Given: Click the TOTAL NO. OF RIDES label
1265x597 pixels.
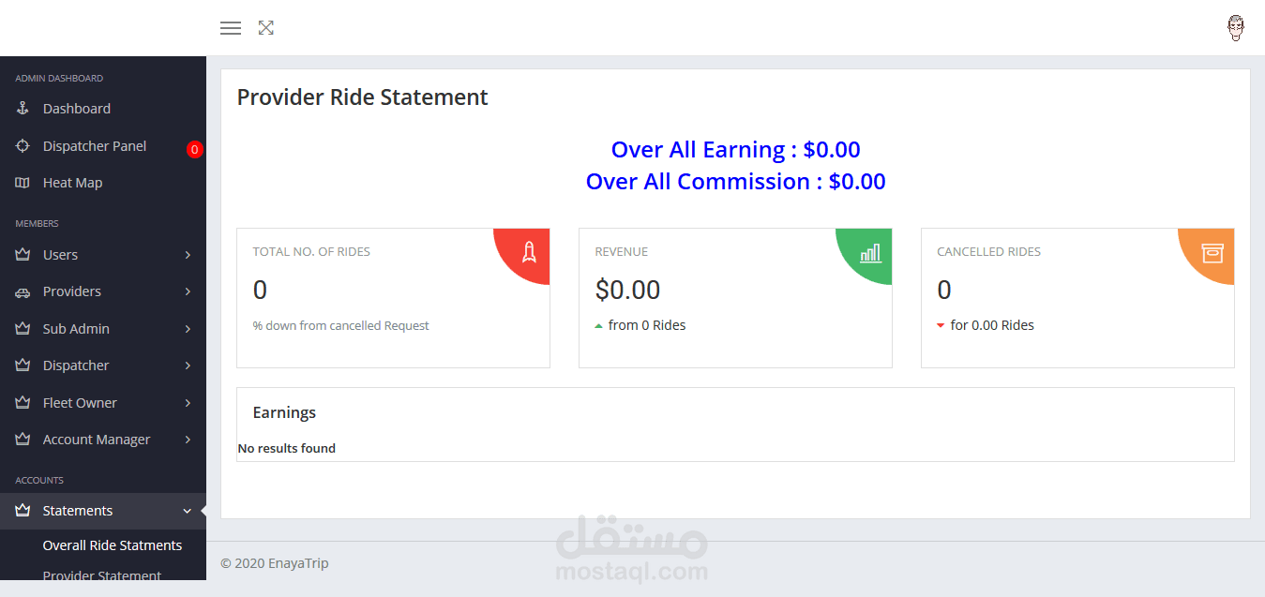Looking at the screenshot, I should 311,252.
